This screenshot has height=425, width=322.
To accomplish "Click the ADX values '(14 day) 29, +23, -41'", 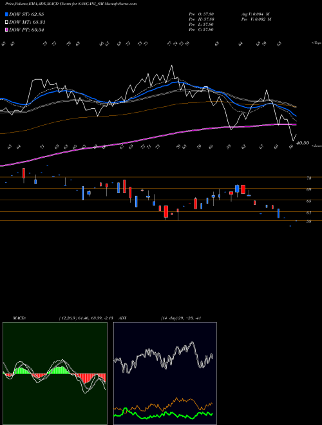I will [181, 318].
